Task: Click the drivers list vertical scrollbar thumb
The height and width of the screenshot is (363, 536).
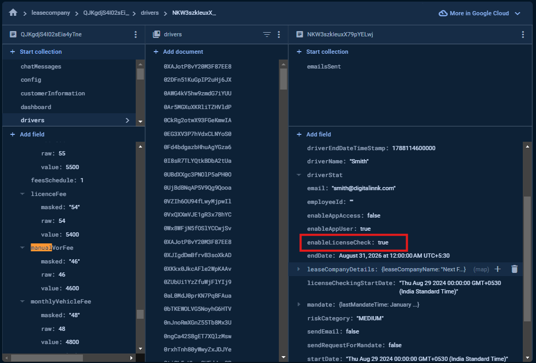Action: tap(284, 79)
